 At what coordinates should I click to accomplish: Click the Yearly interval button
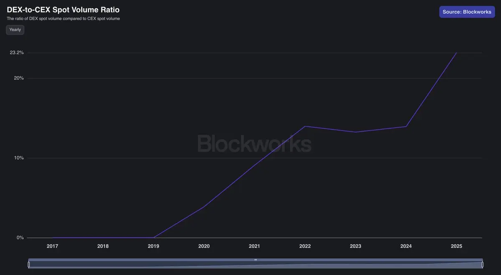click(x=15, y=30)
